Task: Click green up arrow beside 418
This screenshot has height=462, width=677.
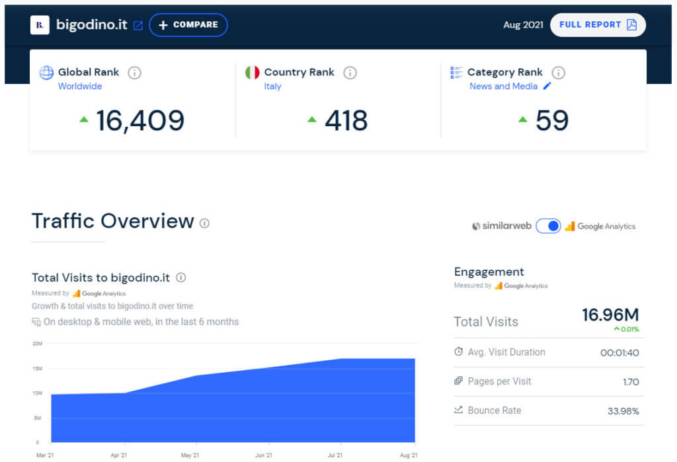Action: click(x=312, y=120)
